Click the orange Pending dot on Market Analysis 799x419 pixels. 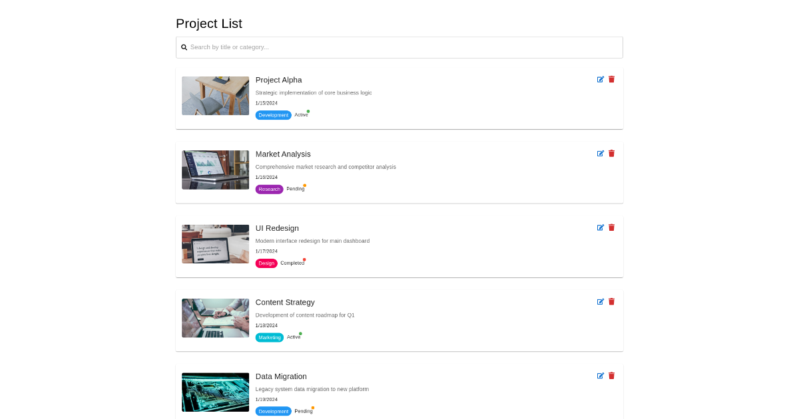pyautogui.click(x=305, y=186)
